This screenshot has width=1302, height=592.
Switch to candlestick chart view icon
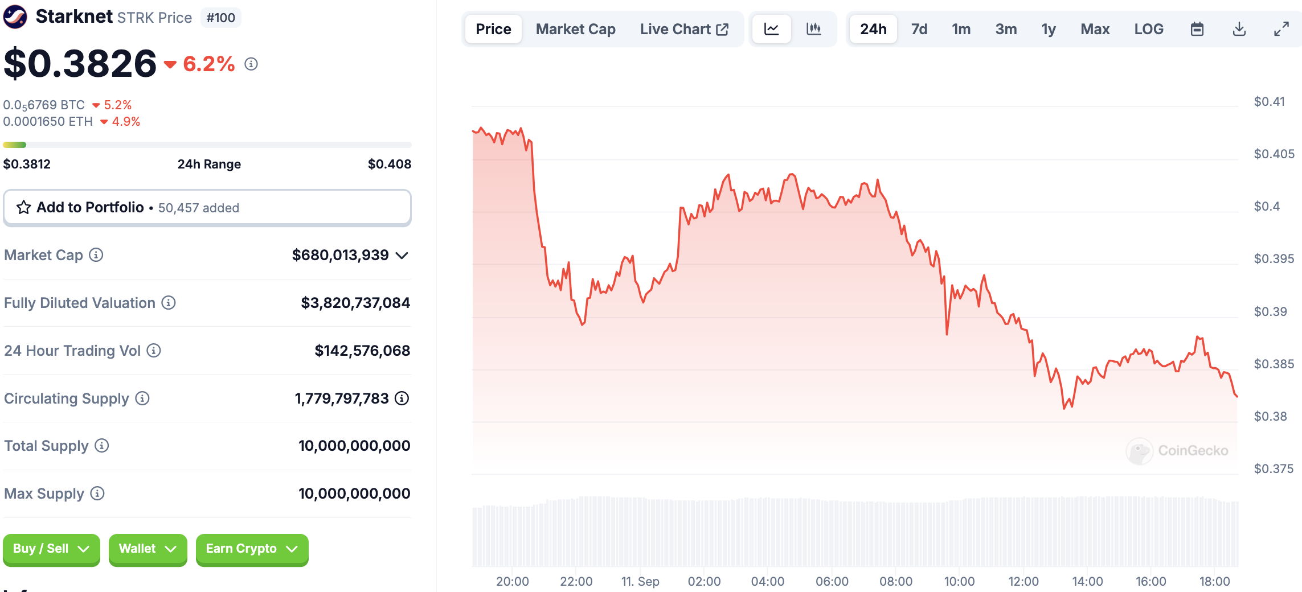[814, 29]
